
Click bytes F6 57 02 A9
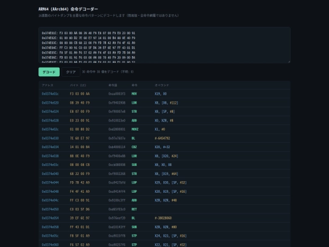[x=80, y=245]
